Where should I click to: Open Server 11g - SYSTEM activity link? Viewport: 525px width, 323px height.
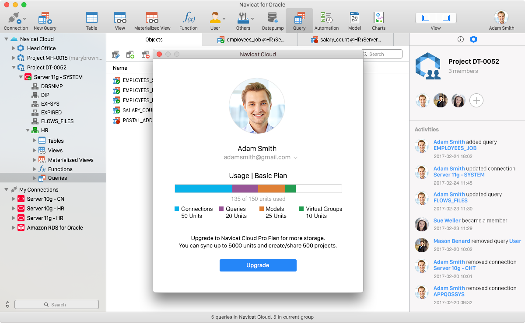(x=459, y=175)
